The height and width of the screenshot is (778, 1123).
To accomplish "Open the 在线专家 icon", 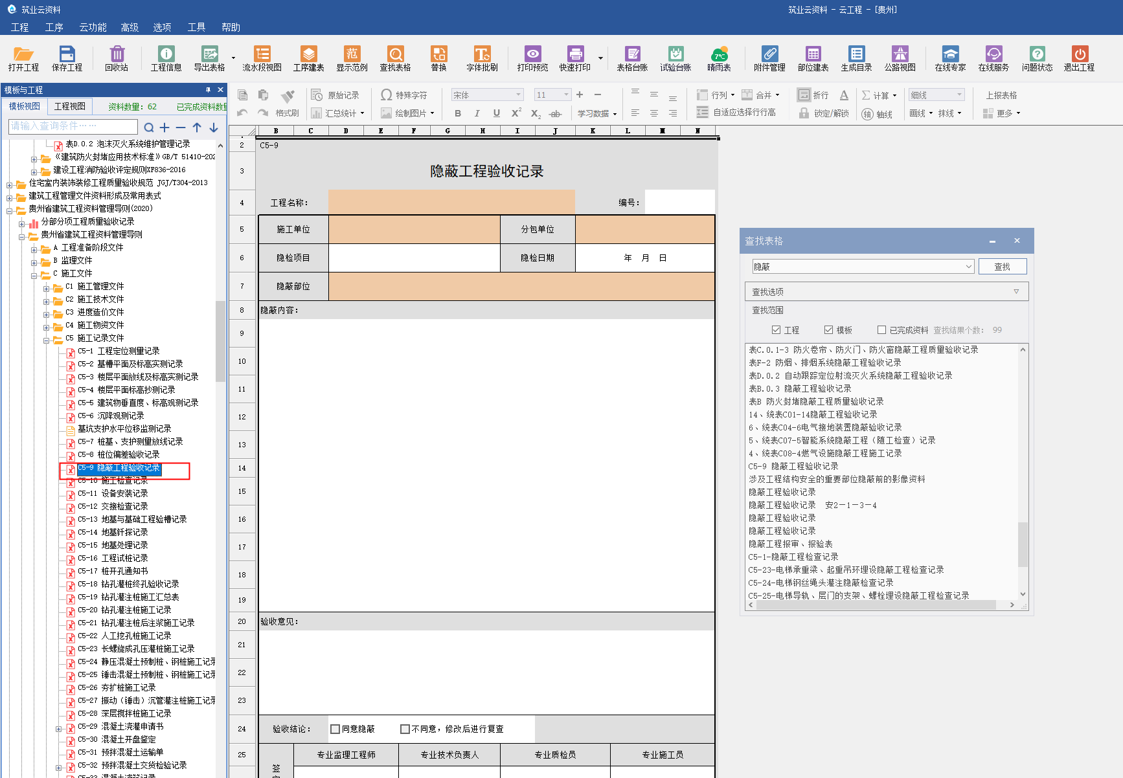I will [950, 58].
